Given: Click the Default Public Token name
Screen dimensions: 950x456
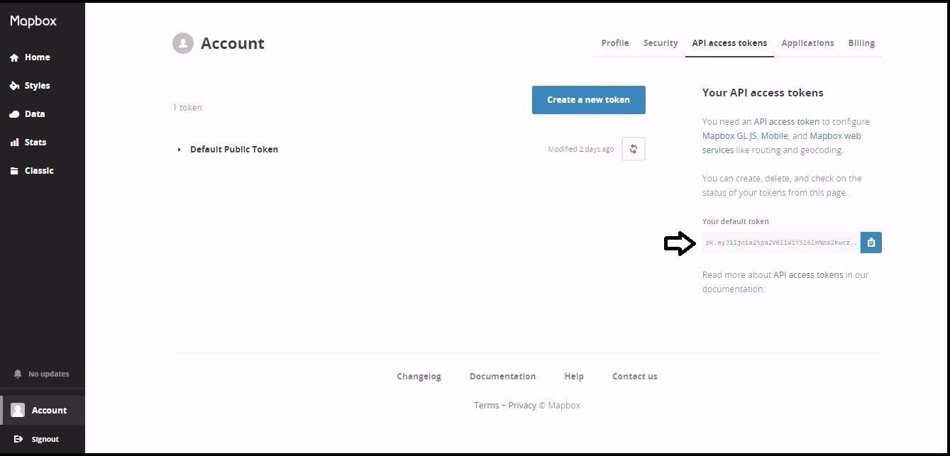Looking at the screenshot, I should pyautogui.click(x=234, y=150).
